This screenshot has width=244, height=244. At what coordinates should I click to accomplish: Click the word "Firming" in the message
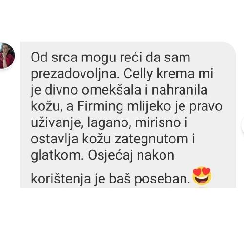100,107
